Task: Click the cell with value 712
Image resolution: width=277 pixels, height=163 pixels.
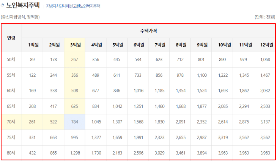Action: coord(180,60)
